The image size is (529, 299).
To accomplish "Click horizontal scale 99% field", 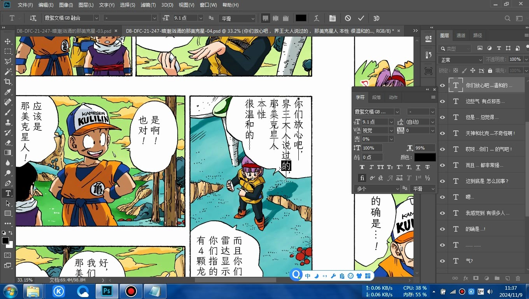I will [x=425, y=148].
